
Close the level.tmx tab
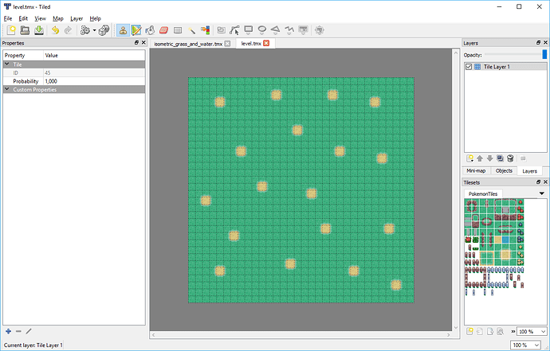click(266, 43)
